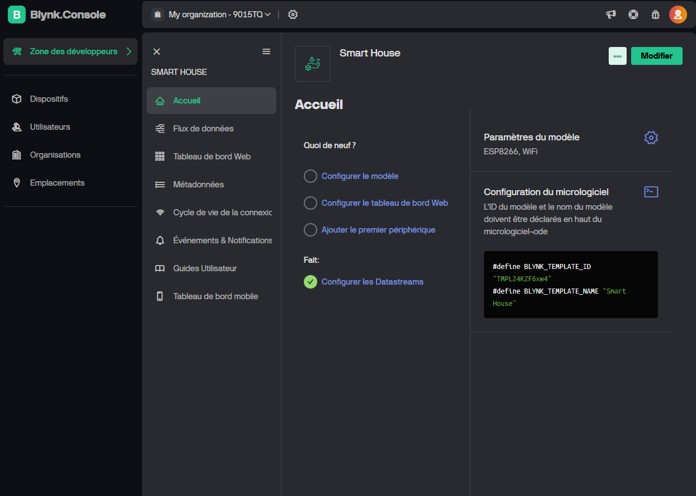696x496 pixels.
Task: Expand Zone des développeurs chevron arrow
Action: (x=129, y=51)
